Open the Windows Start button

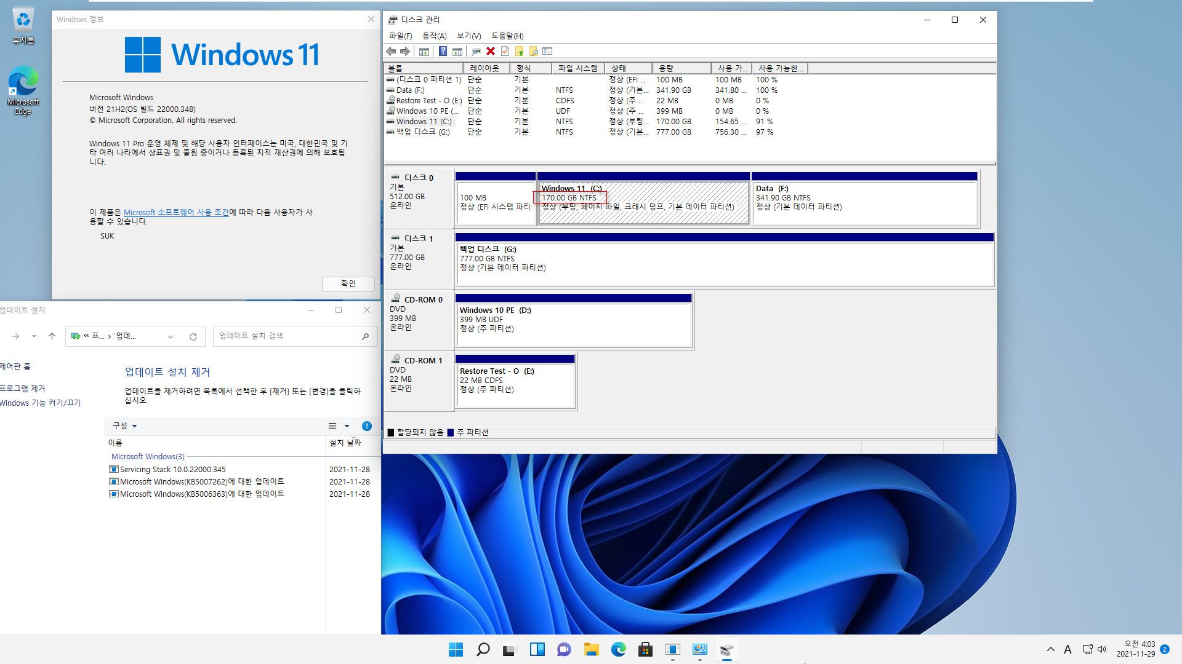456,649
